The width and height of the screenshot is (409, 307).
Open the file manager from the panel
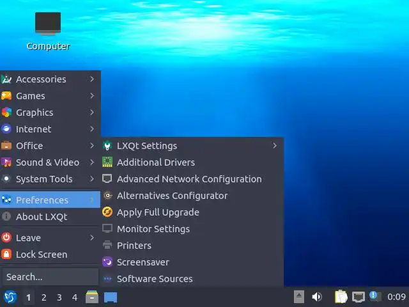[x=92, y=297]
